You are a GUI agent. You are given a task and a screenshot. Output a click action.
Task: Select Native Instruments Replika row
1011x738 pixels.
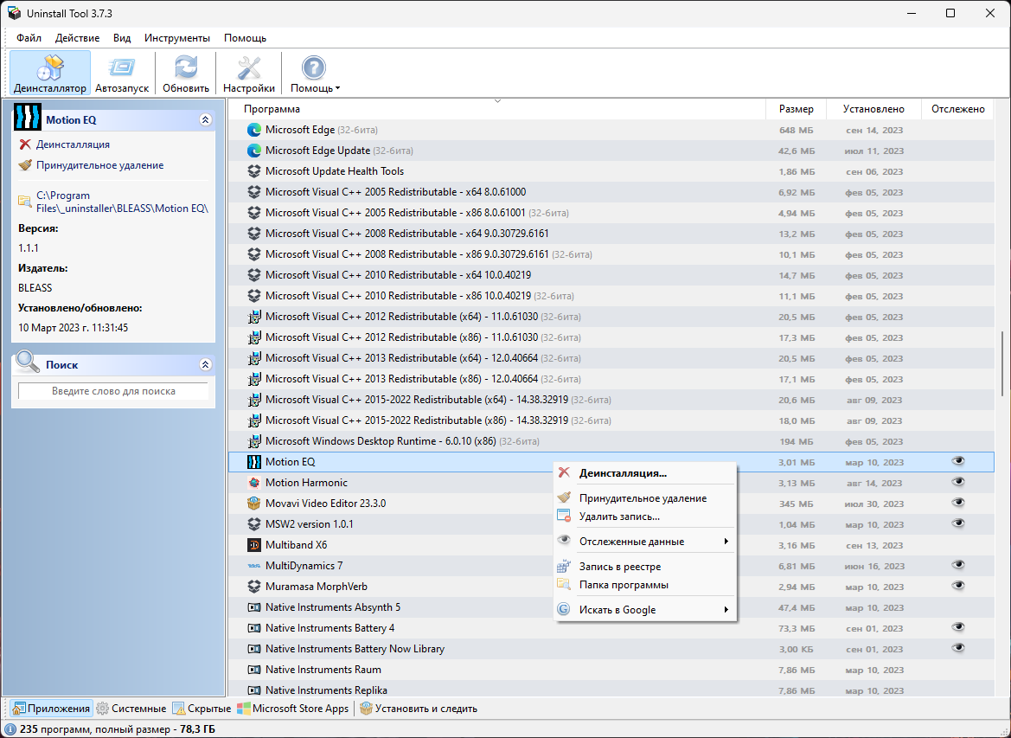pyautogui.click(x=611, y=690)
